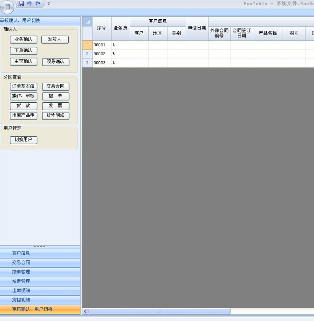Open the 客户信息 navigation pane
314x321 pixels.
(40, 253)
